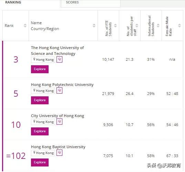Click award icon for Hong Kong Polytechnic row
This screenshot has width=185, height=172.
point(60,90)
